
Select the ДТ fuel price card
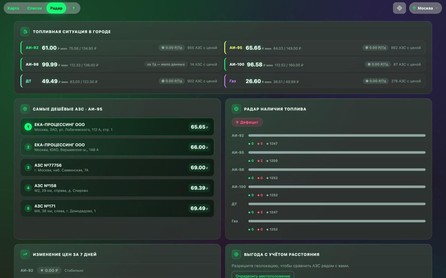click(x=121, y=81)
